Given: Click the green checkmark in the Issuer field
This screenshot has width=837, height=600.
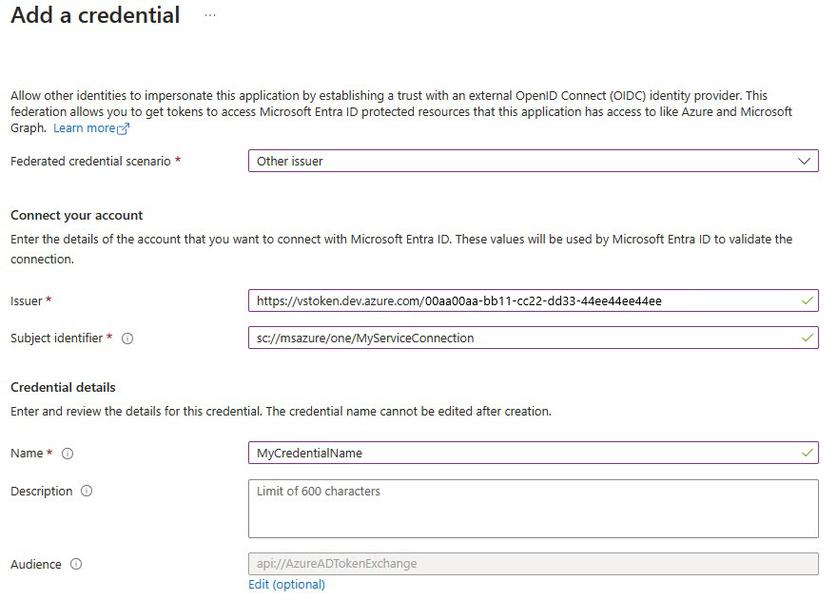Looking at the screenshot, I should [x=807, y=300].
